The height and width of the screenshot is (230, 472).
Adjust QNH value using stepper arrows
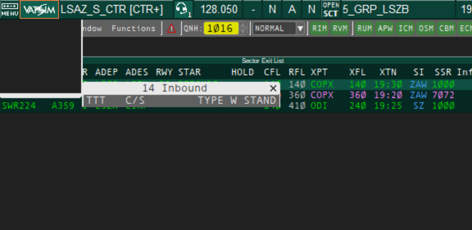(x=244, y=29)
